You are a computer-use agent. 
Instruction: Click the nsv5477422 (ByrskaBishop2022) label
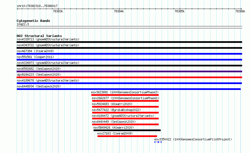click(x=116, y=110)
